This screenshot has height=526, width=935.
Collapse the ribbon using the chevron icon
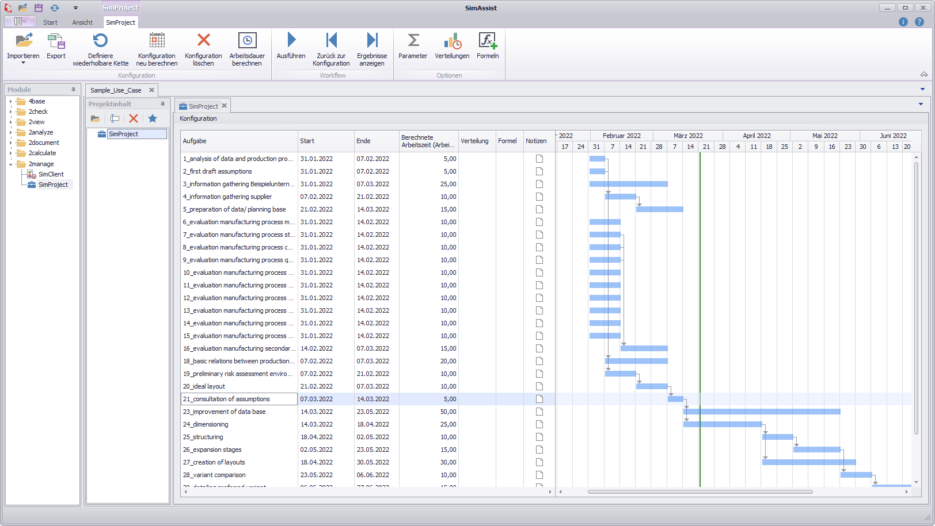(x=924, y=74)
